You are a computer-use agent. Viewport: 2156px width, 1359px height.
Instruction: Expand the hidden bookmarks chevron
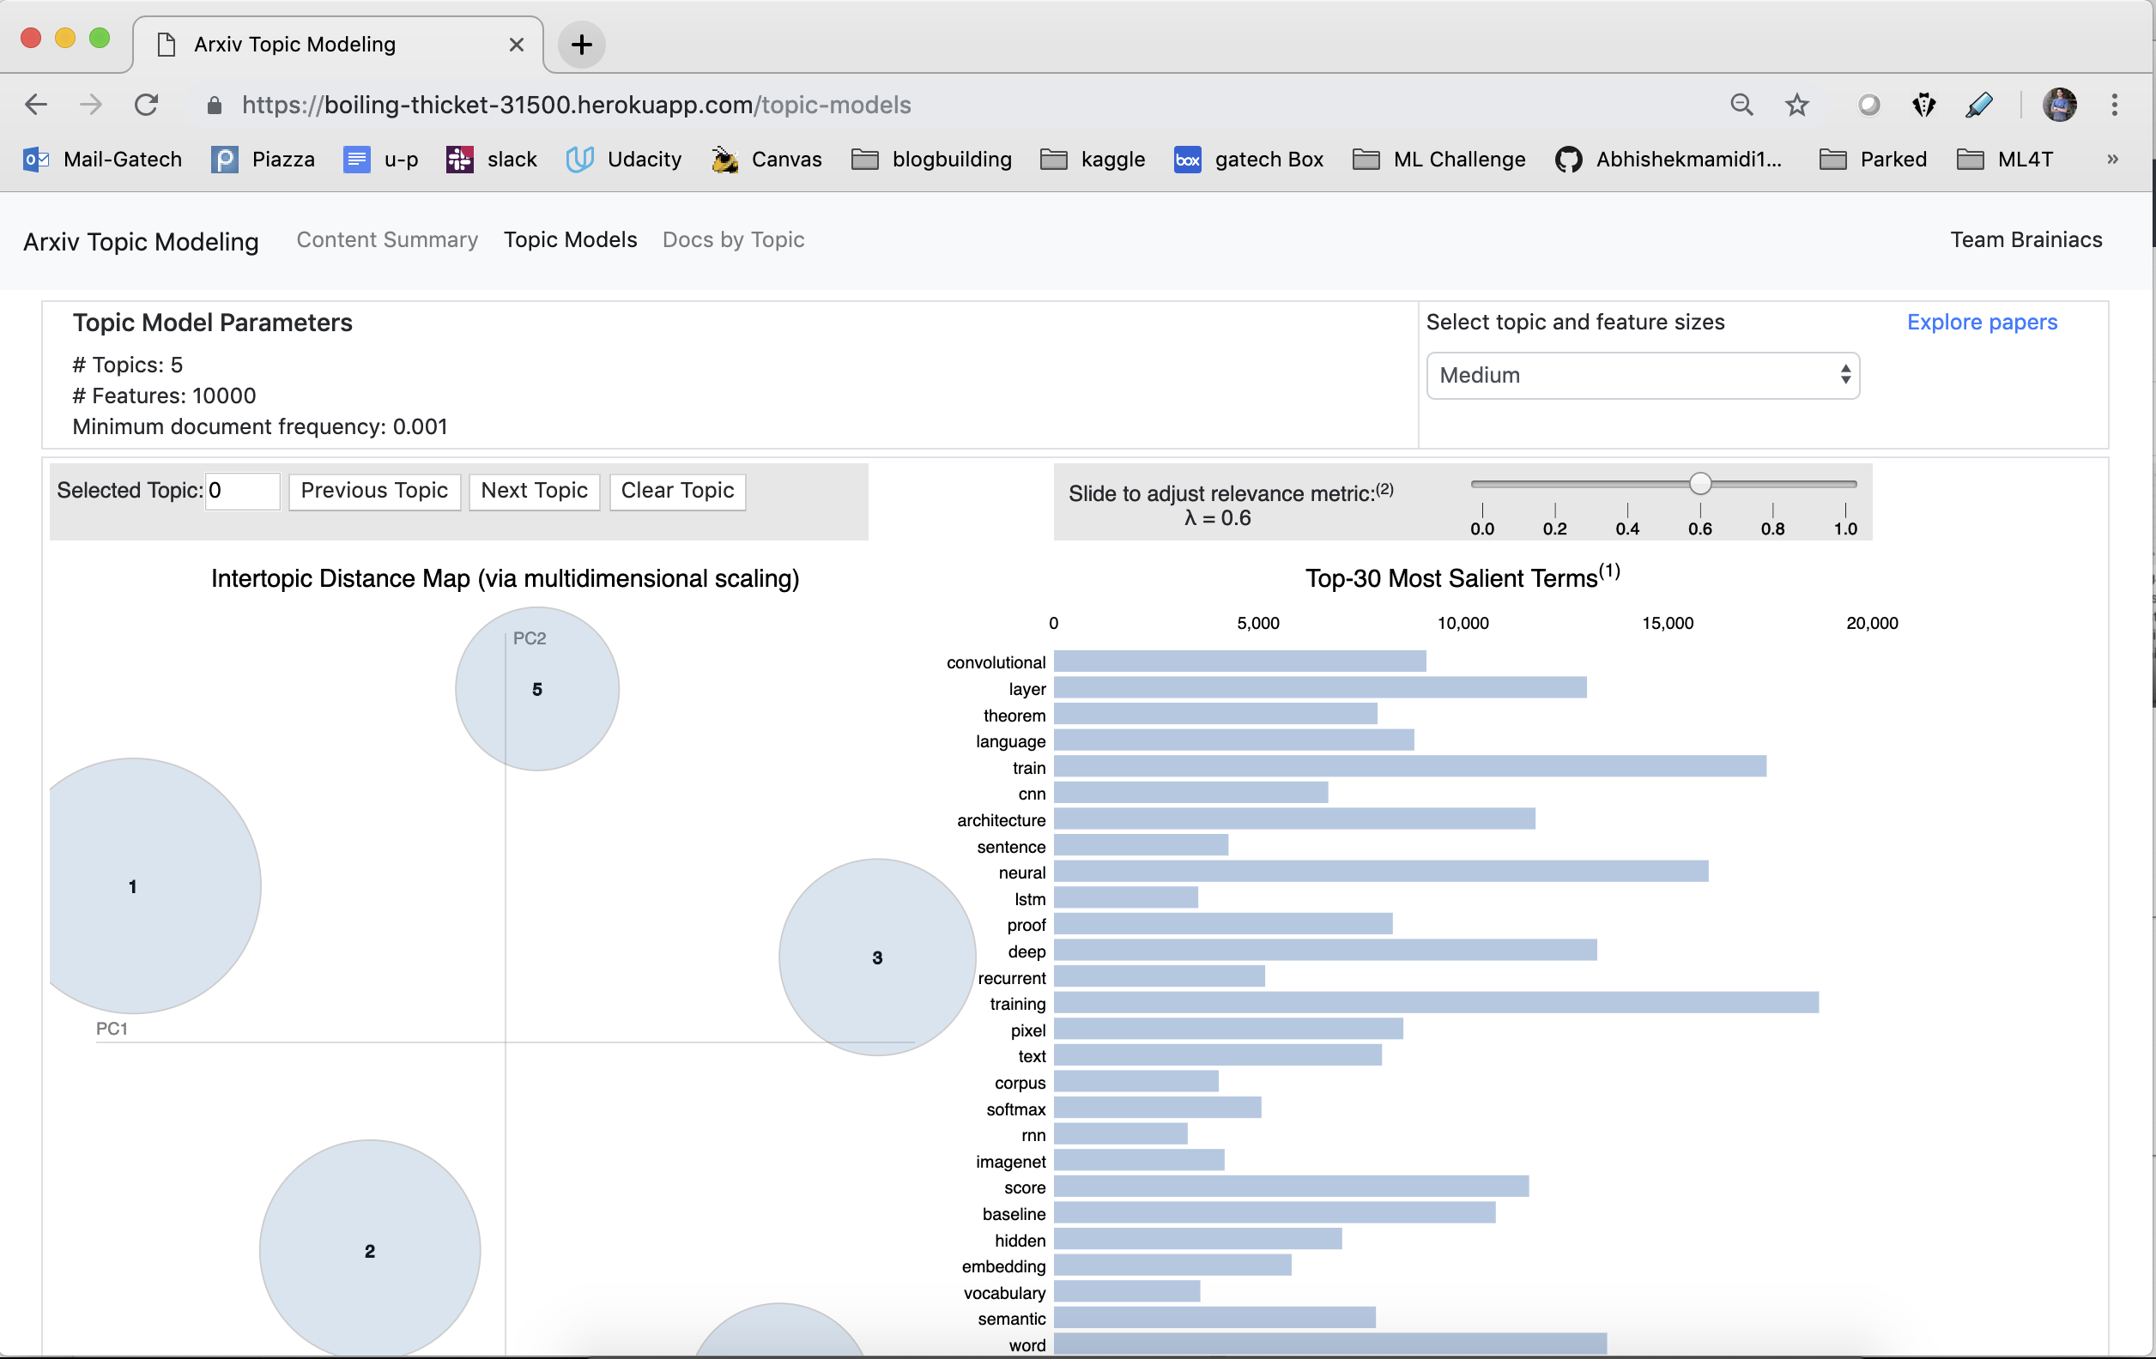click(x=2112, y=160)
